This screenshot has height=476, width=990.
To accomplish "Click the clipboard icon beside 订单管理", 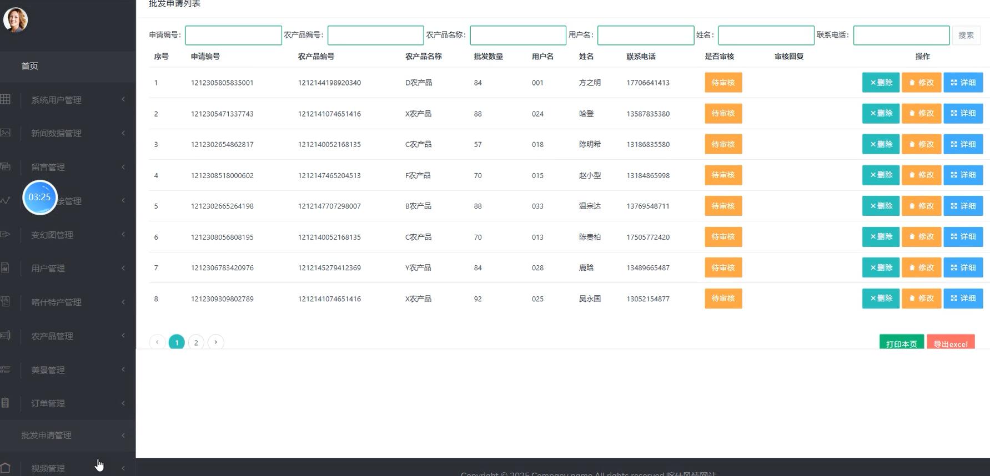I will 6,403.
